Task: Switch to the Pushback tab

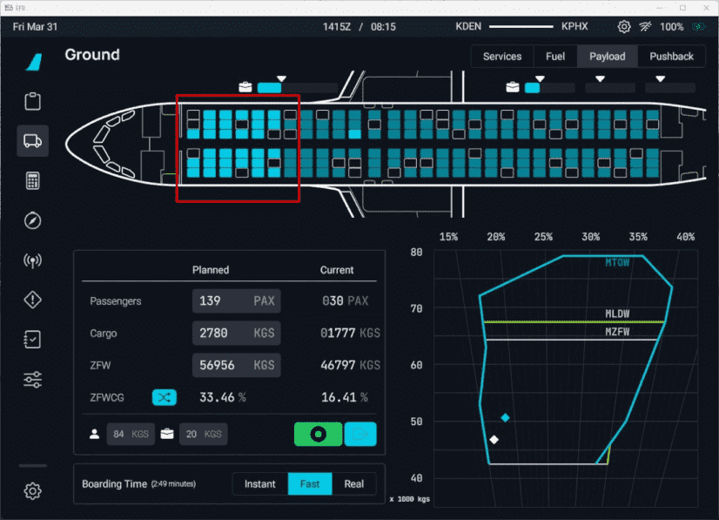Action: click(671, 57)
